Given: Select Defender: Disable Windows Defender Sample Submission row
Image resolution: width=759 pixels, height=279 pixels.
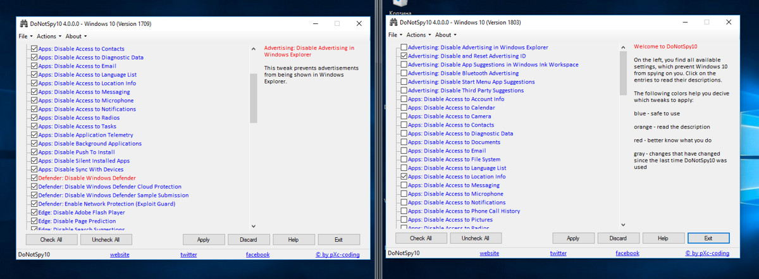Looking at the screenshot, I should tap(114, 195).
